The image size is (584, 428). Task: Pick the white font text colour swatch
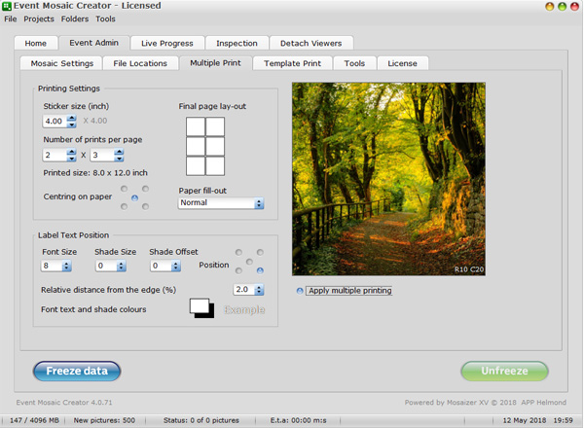(199, 306)
